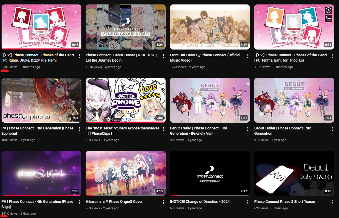Open options menu for Phase Saga PV
339x218 pixels.
[79, 202]
